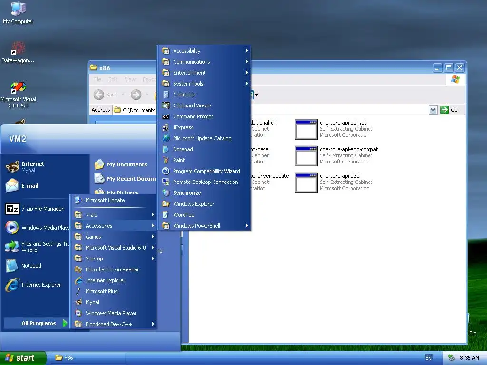Expand Entertainment submenu
Screen dimensions: 487x365
(204, 73)
